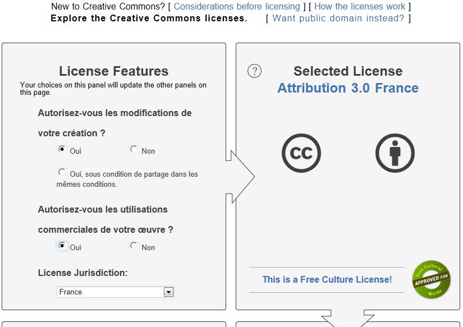Screen dimensions: 463x327
Task: Click the License Features heading
Action: coord(114,71)
